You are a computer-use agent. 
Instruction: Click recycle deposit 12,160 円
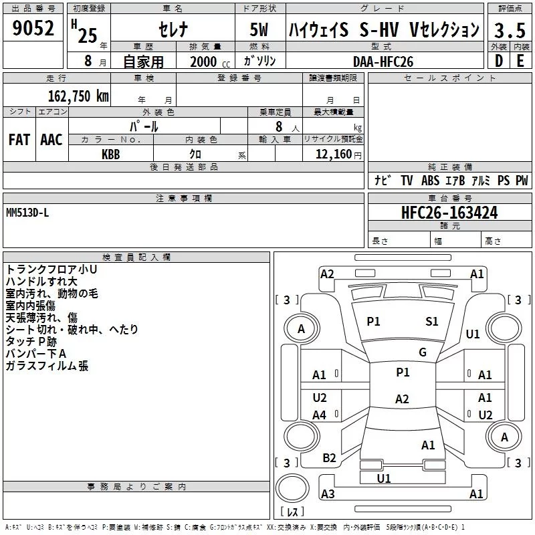[338, 154]
